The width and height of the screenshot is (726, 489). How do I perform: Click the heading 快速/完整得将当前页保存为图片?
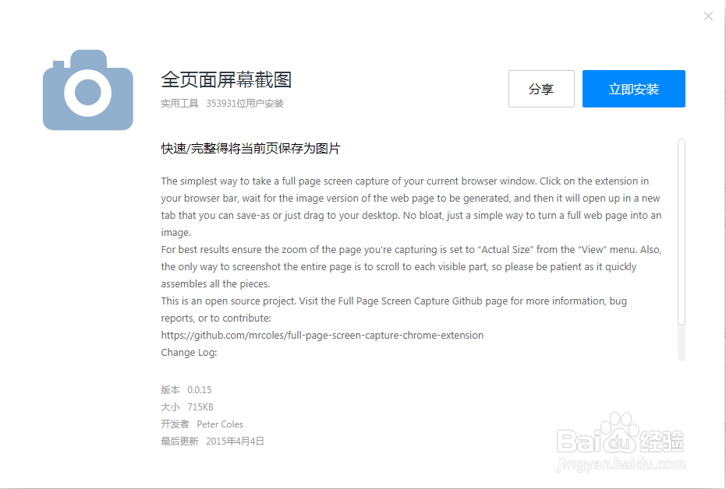[250, 149]
